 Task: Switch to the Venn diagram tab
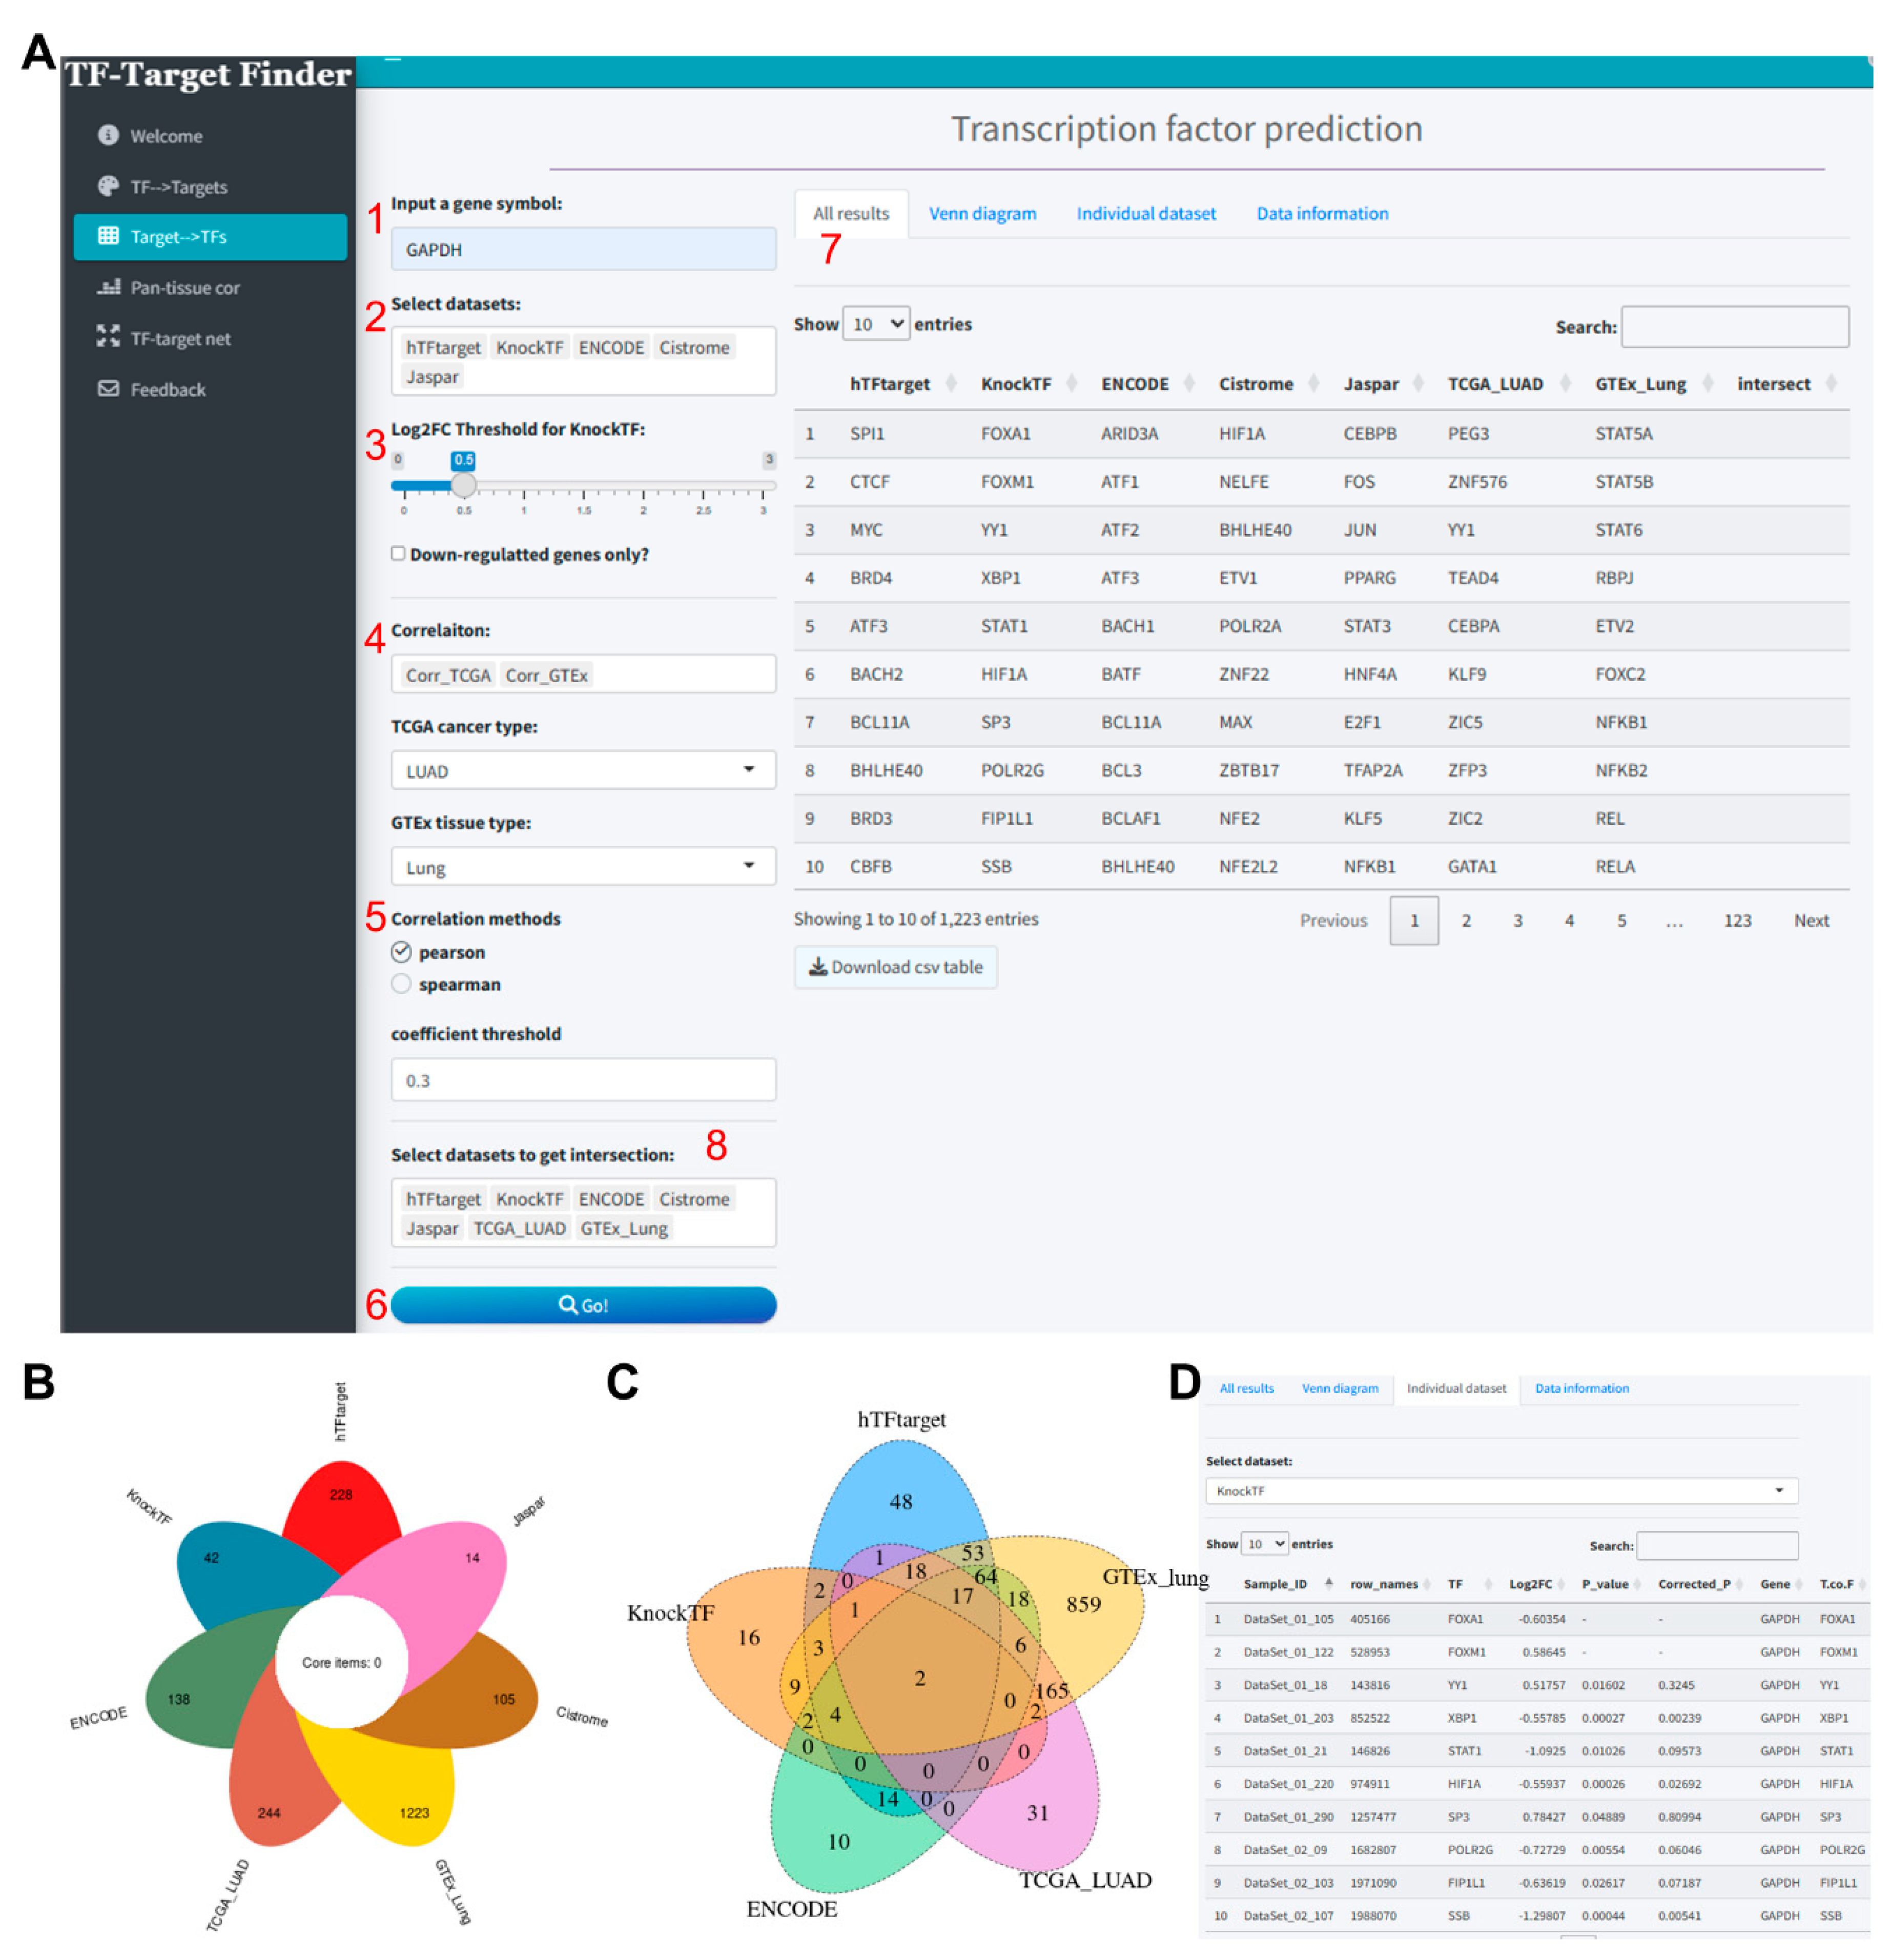coord(982,214)
